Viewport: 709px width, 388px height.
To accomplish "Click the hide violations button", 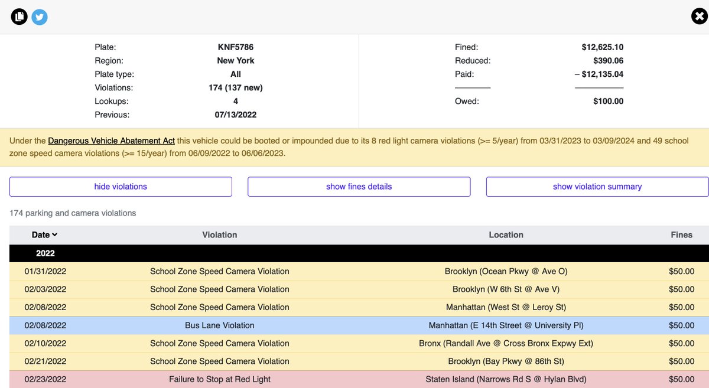I will click(x=121, y=187).
